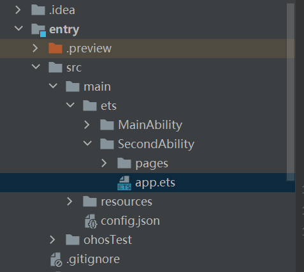Click the orange .preview folder icon
The height and width of the screenshot is (272, 304).
click(55, 48)
